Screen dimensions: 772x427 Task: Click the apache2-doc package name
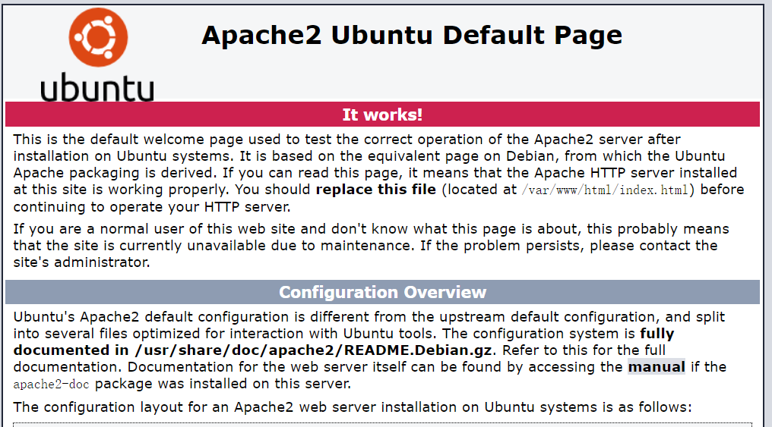coord(51,385)
